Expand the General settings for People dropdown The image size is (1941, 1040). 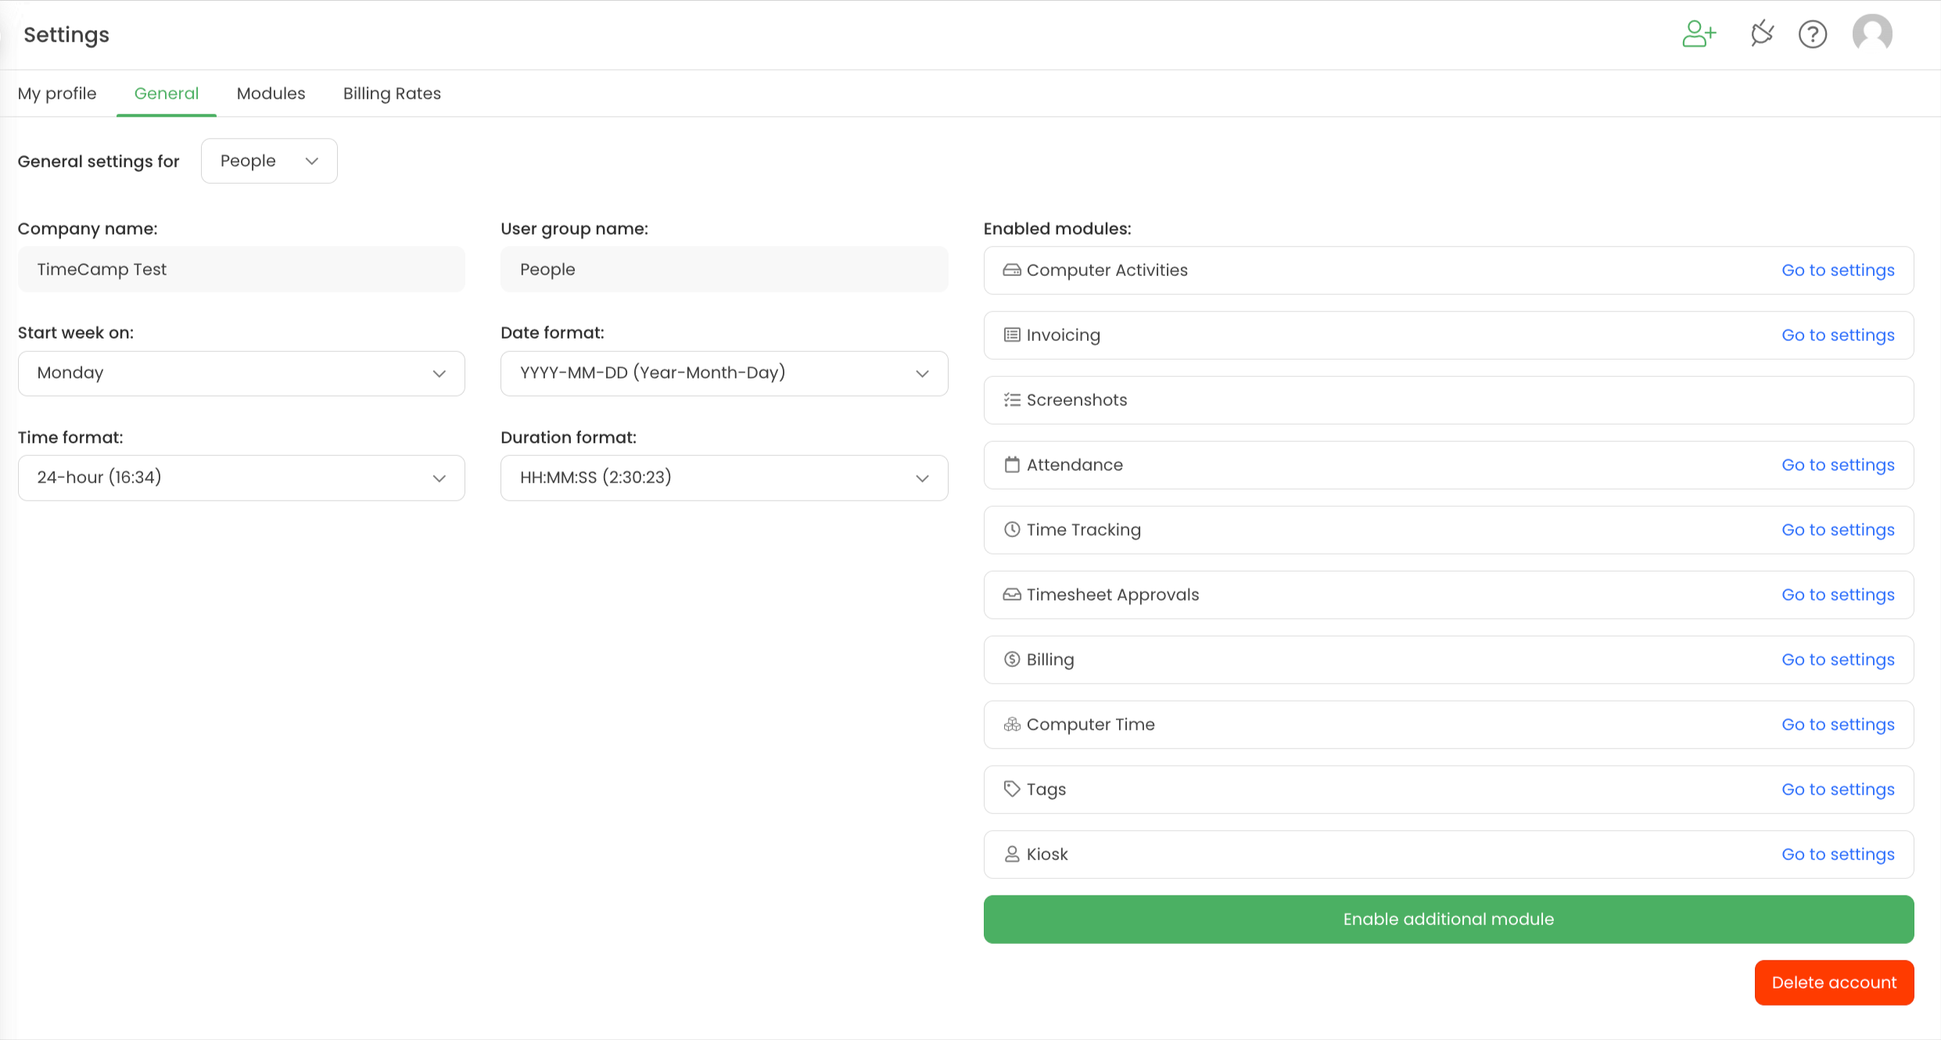(x=269, y=161)
